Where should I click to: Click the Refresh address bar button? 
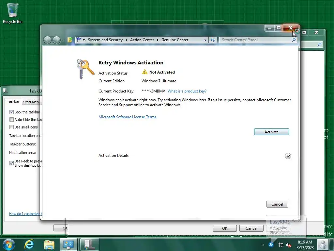(x=213, y=40)
